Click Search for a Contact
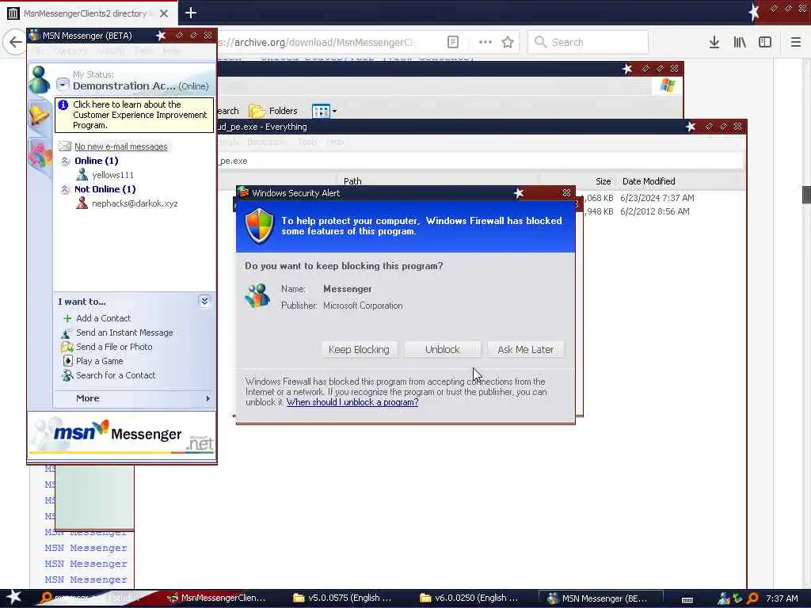 tap(116, 374)
